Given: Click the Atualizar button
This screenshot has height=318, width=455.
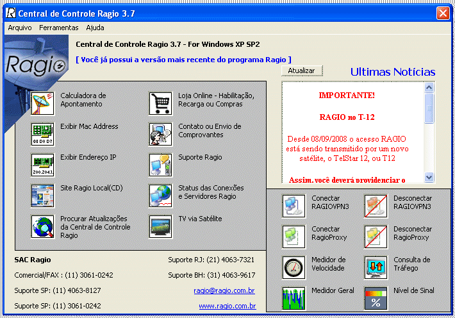Looking at the screenshot, I should pyautogui.click(x=302, y=71).
